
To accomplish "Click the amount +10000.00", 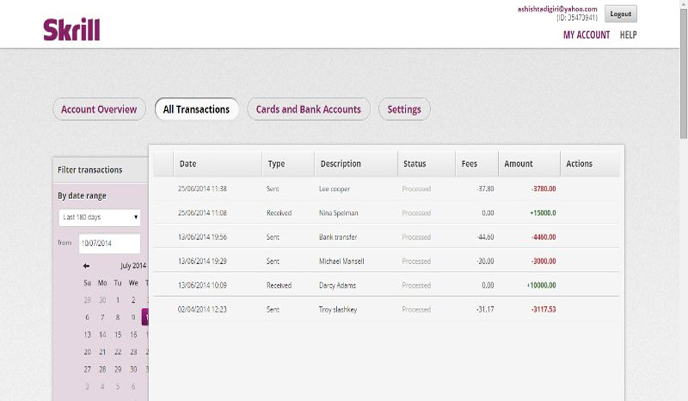I will 541,285.
